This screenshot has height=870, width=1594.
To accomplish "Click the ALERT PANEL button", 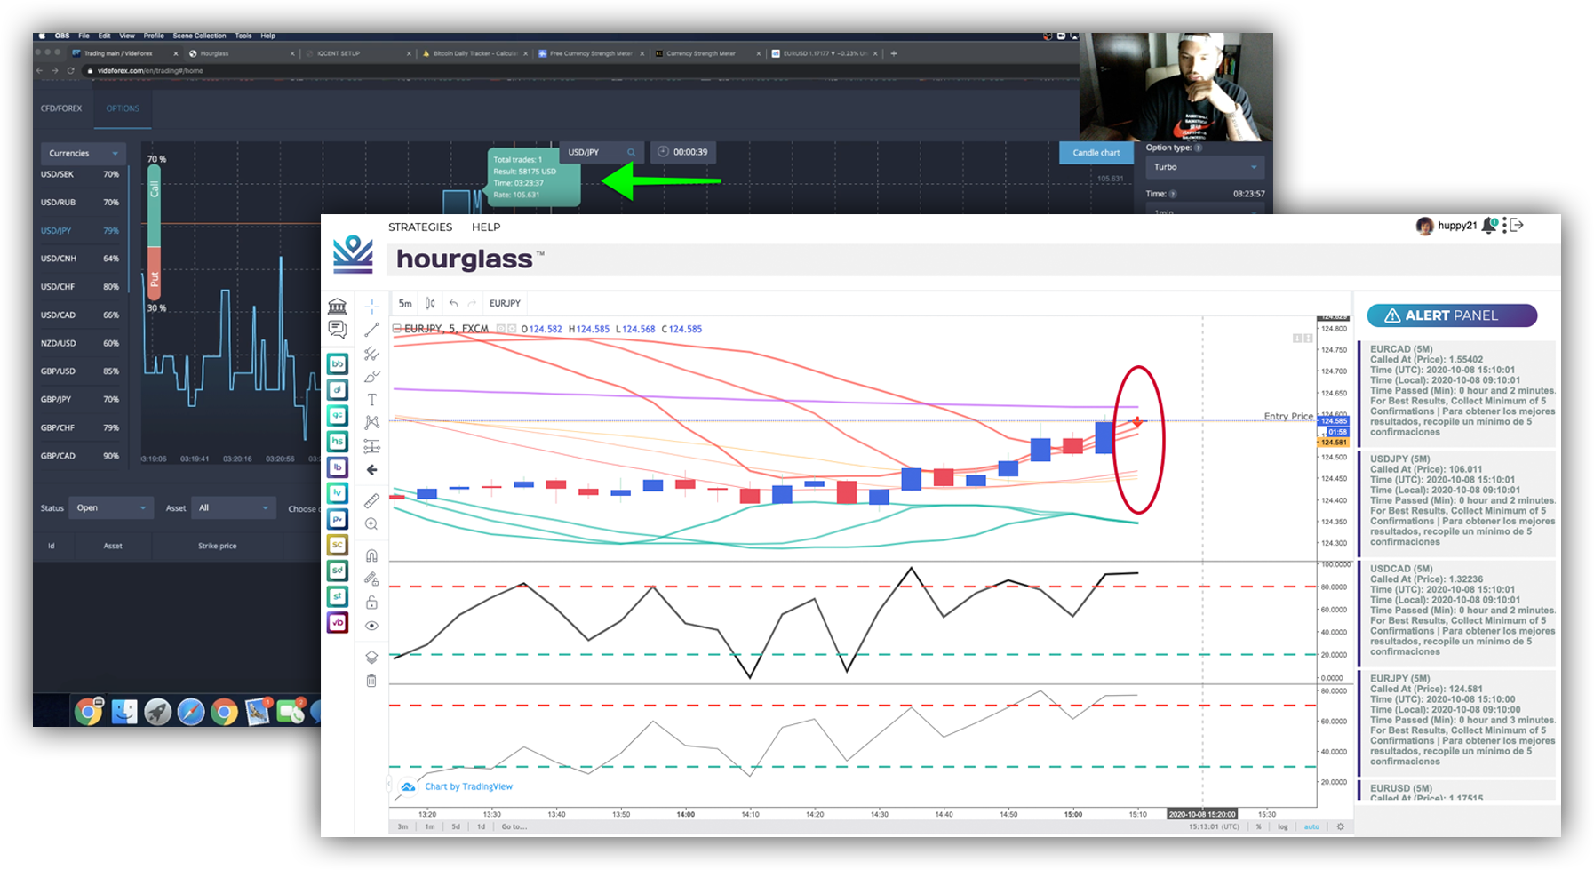I will coord(1452,315).
